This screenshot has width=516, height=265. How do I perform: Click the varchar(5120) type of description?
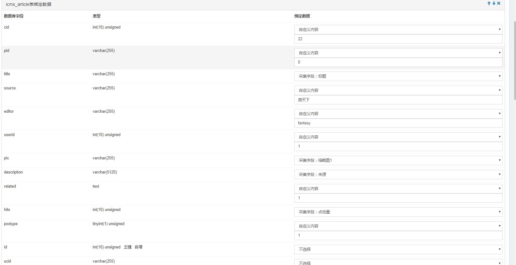tap(105, 172)
